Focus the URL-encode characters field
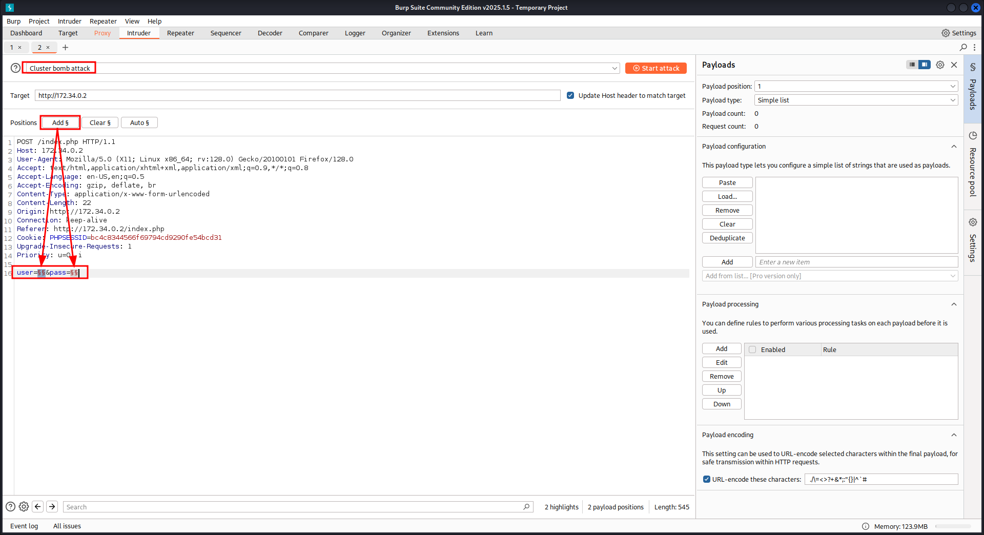984x535 pixels. [881, 479]
